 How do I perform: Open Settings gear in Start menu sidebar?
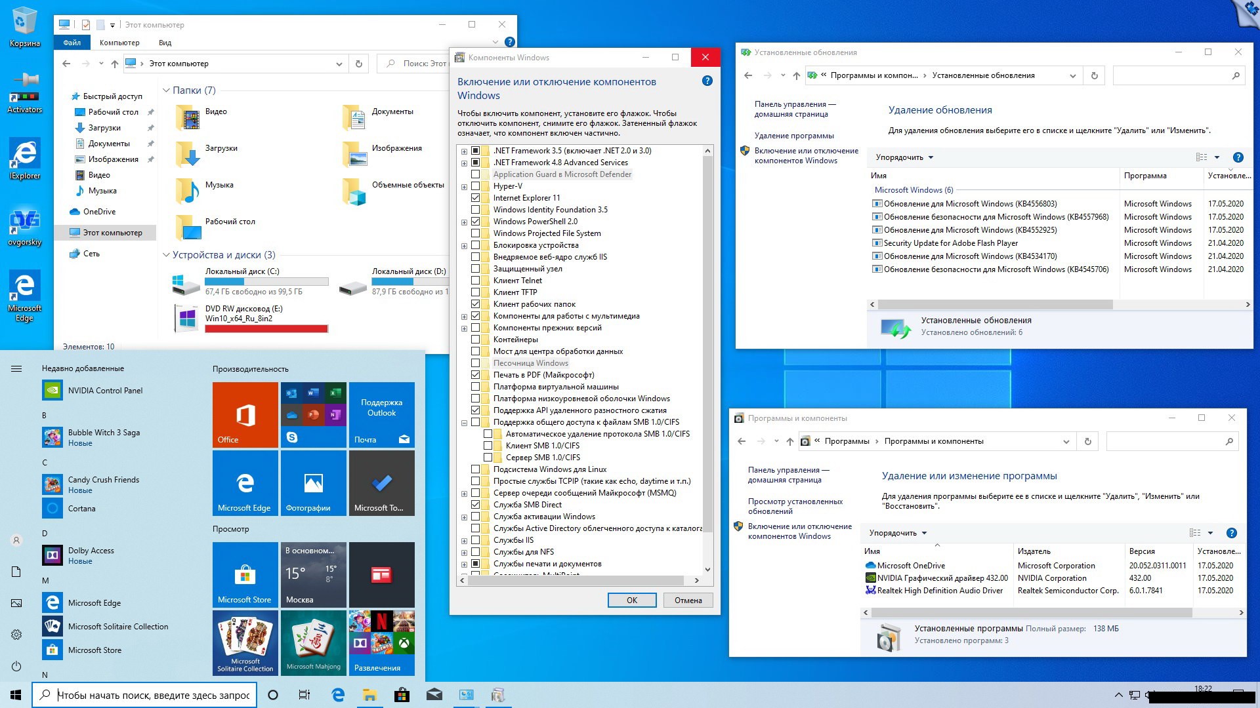(16, 635)
